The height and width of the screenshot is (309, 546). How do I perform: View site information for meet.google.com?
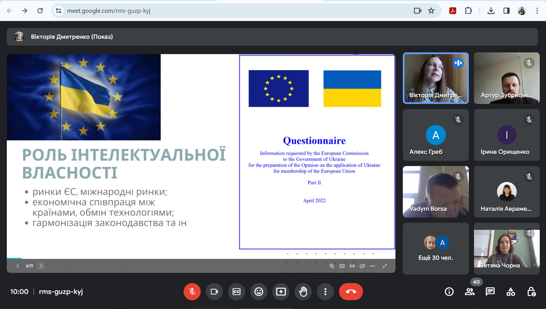[x=58, y=11]
